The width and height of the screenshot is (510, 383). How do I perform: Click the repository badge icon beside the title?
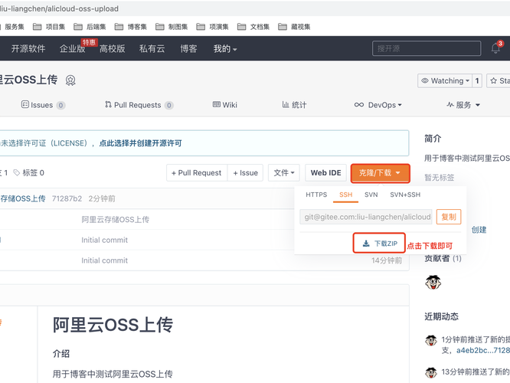coord(70,80)
